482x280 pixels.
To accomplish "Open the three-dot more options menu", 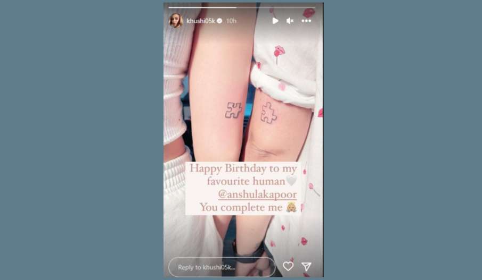I will coord(306,21).
